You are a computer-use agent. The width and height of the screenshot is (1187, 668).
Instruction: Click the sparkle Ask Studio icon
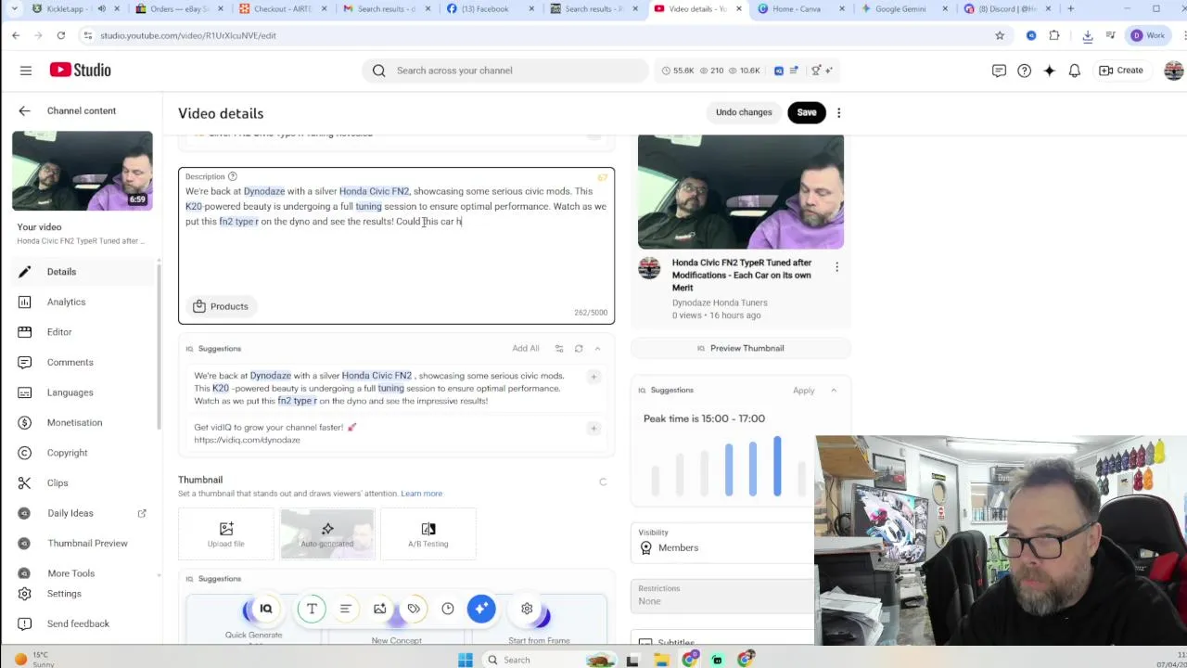point(1049,71)
